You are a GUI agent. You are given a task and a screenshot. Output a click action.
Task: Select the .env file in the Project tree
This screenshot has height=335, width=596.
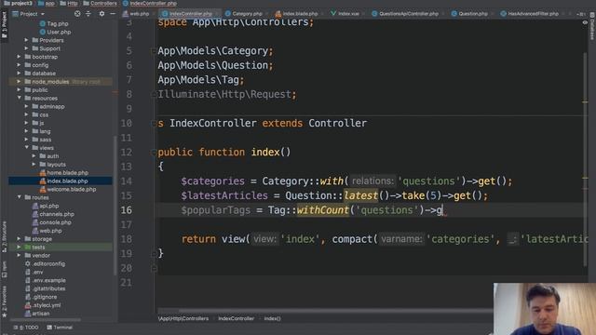pos(34,272)
